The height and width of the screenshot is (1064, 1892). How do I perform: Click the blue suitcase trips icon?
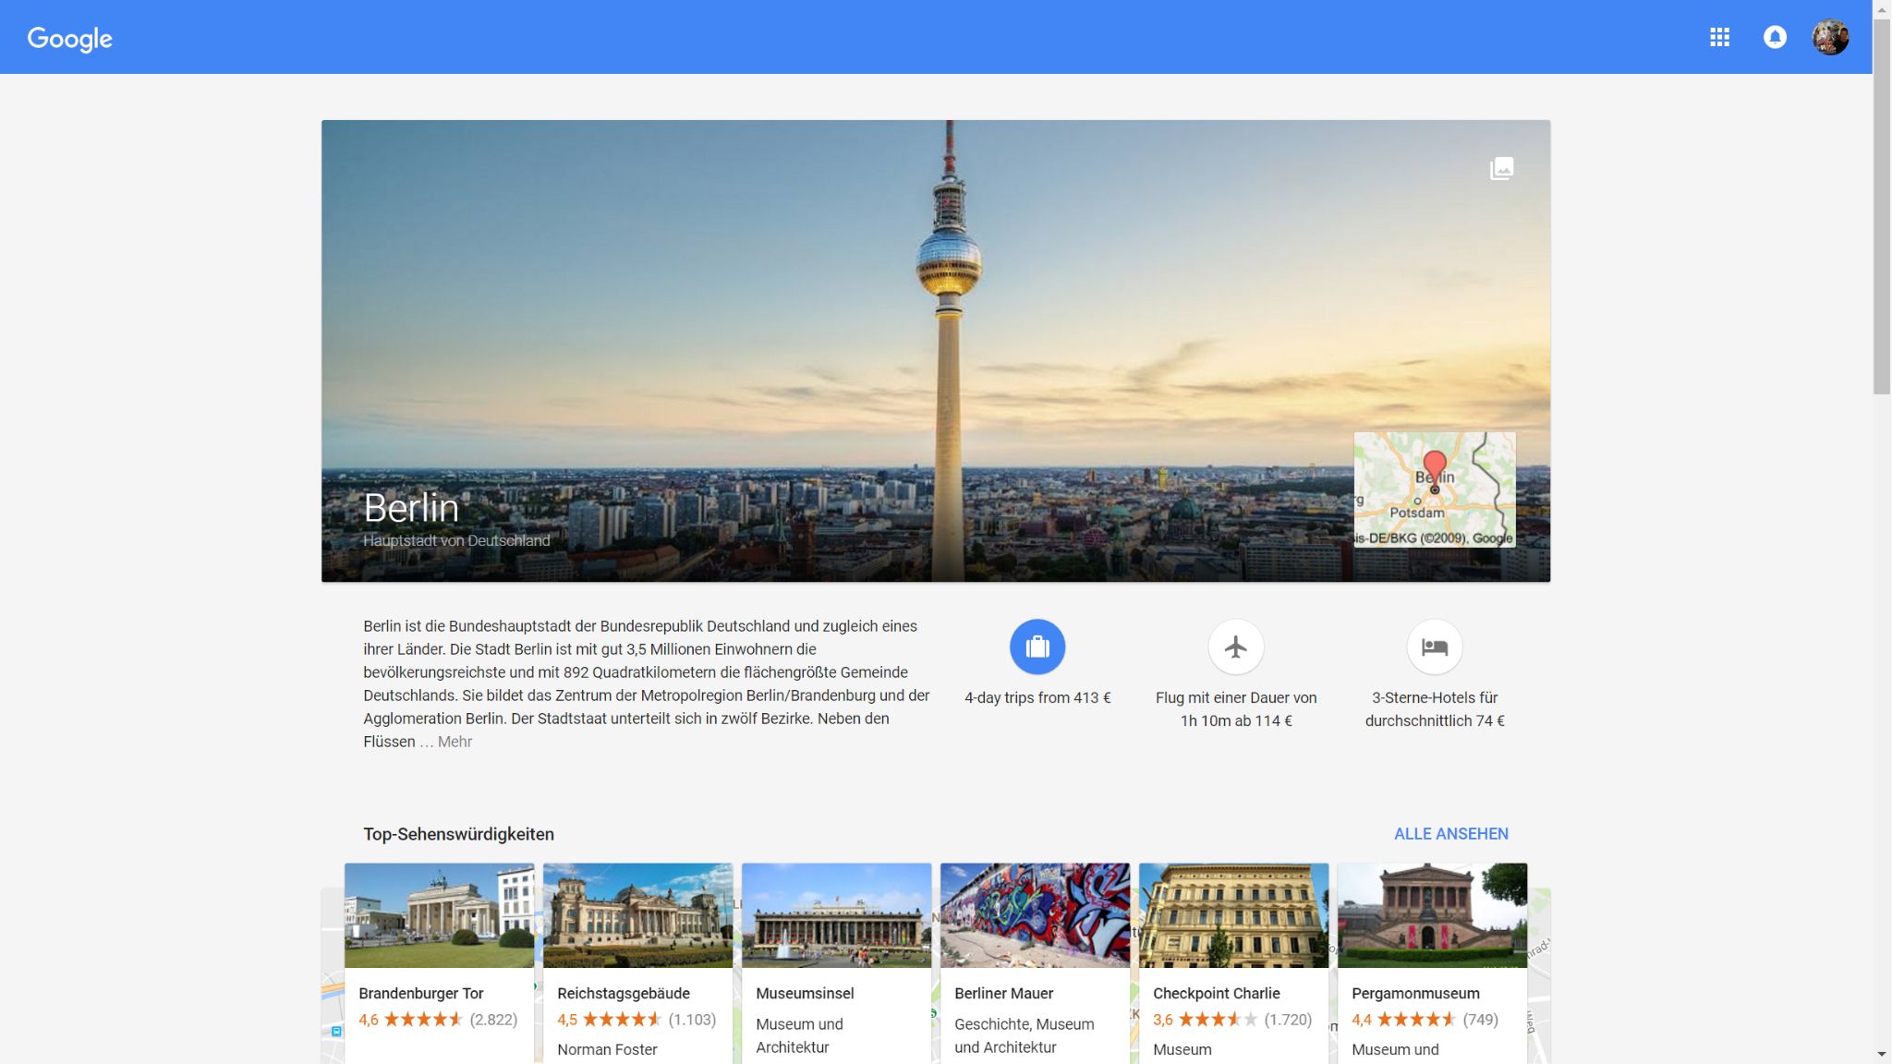point(1037,647)
